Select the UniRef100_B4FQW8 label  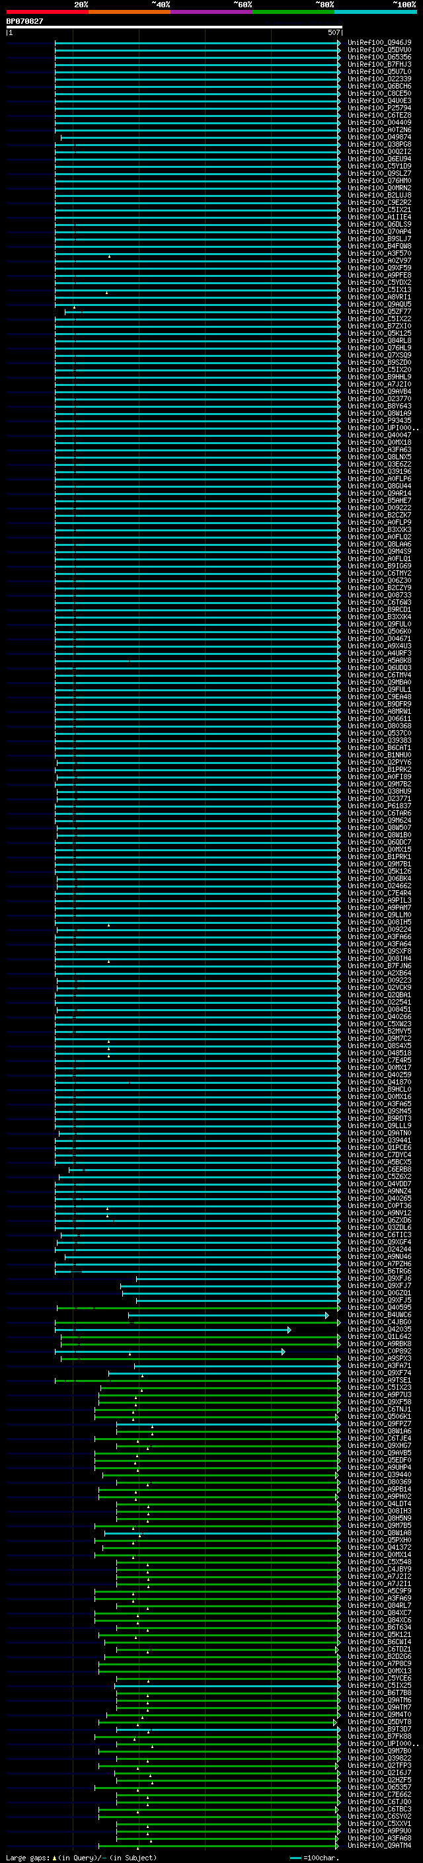(x=379, y=246)
